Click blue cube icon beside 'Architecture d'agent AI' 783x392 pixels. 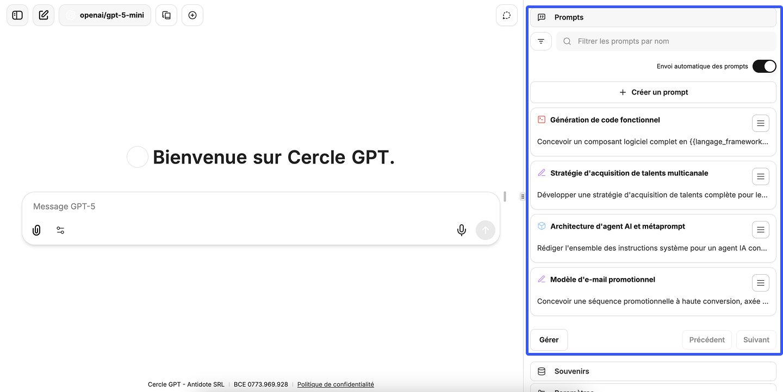click(542, 226)
